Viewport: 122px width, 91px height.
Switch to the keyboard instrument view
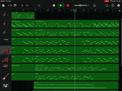(x=15, y=6)
